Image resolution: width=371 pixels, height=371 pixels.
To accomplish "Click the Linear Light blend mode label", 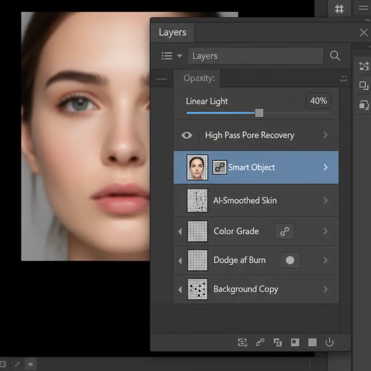I will click(207, 101).
